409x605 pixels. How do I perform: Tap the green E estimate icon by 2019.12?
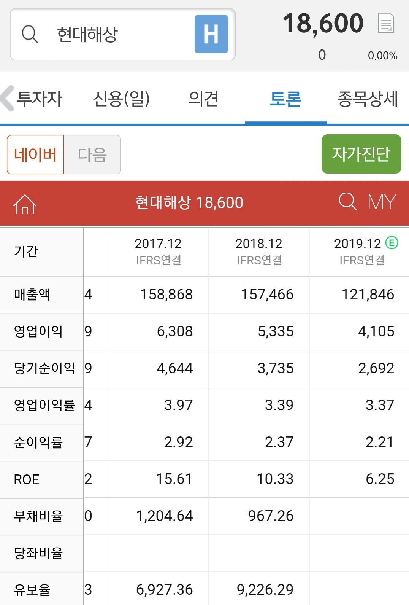[x=392, y=242]
